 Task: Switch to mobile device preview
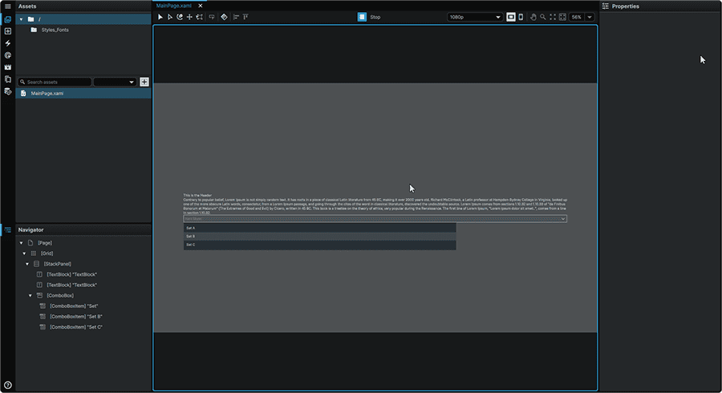521,17
